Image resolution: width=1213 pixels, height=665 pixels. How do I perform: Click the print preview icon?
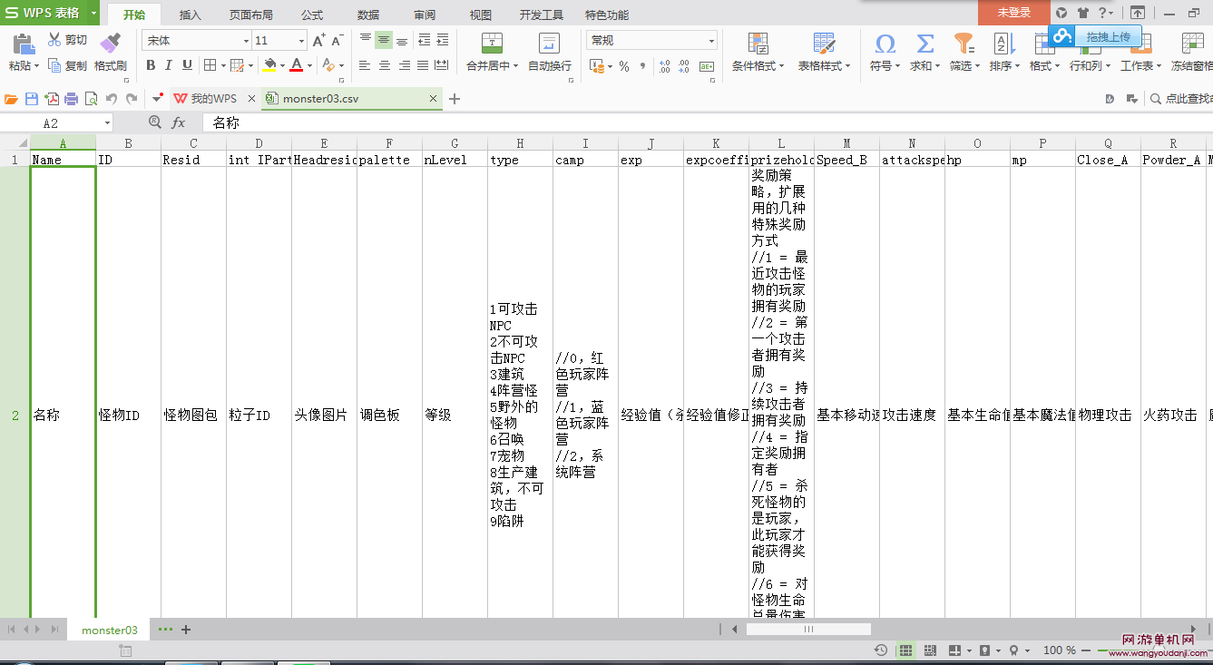click(91, 99)
